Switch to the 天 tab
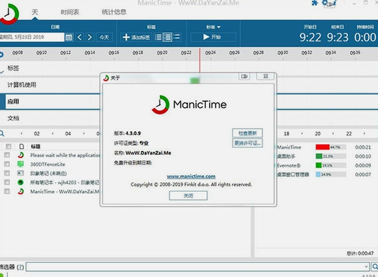Screen dimensions: 378x277 tap(35, 12)
